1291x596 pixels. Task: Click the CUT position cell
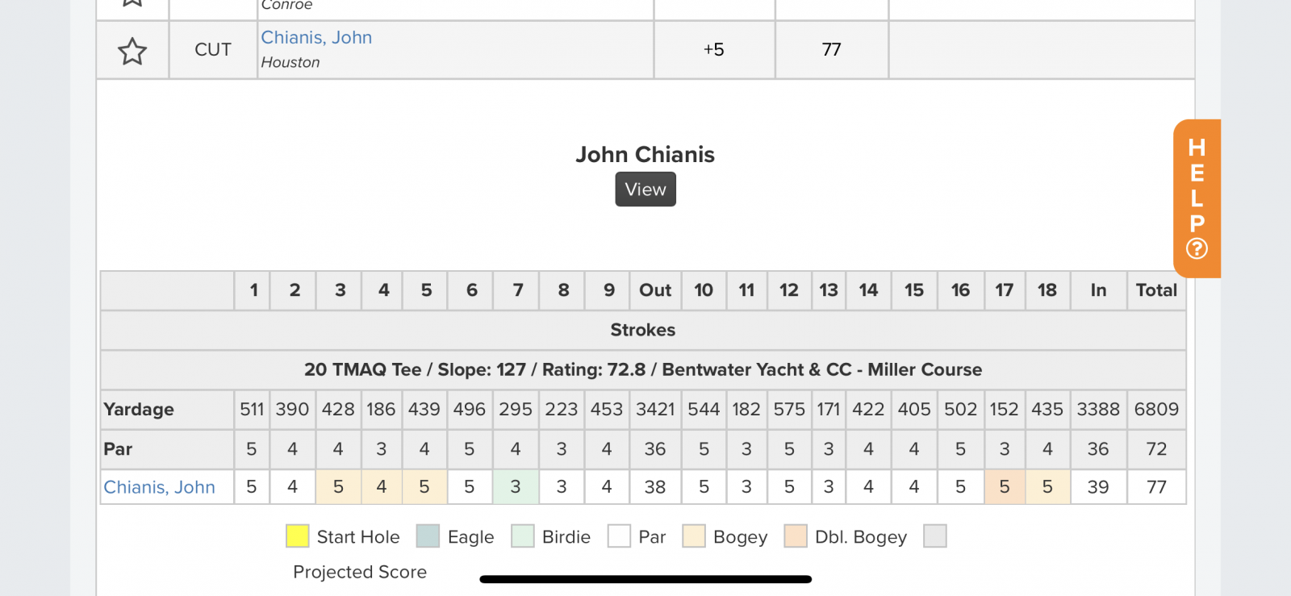pyautogui.click(x=213, y=50)
